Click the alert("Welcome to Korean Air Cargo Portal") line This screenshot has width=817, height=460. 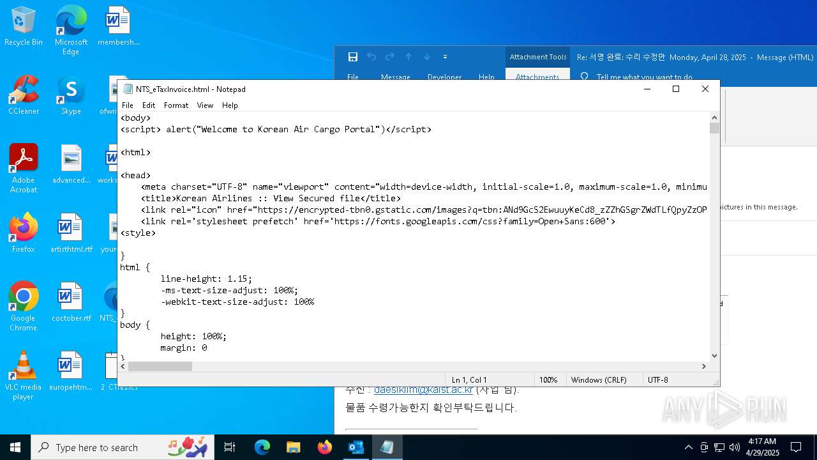point(276,129)
